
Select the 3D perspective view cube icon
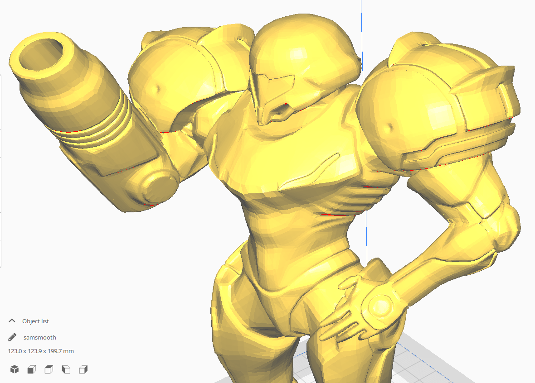tap(15, 369)
